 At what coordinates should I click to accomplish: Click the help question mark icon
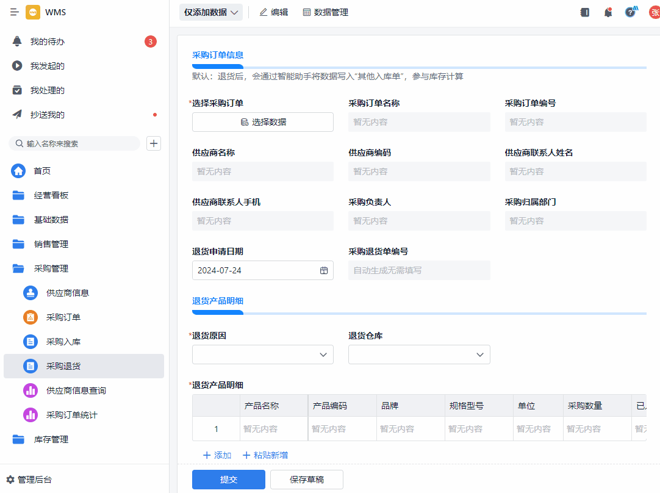[630, 12]
